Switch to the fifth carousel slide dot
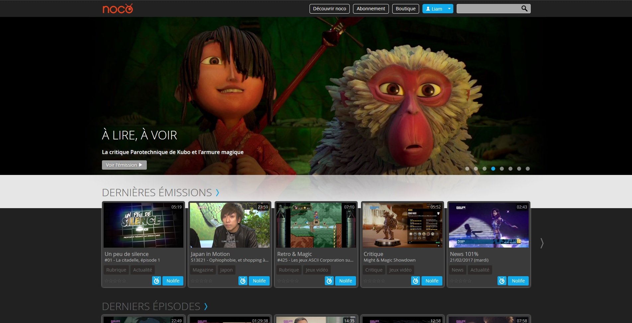Image resolution: width=632 pixels, height=323 pixels. [x=502, y=169]
